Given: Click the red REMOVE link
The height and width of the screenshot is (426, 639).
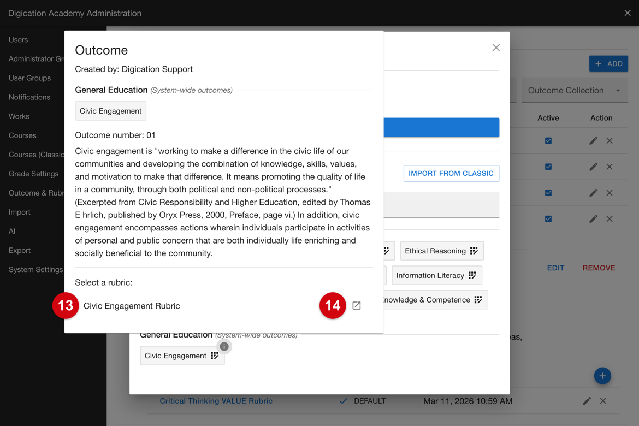Looking at the screenshot, I should 599,268.
